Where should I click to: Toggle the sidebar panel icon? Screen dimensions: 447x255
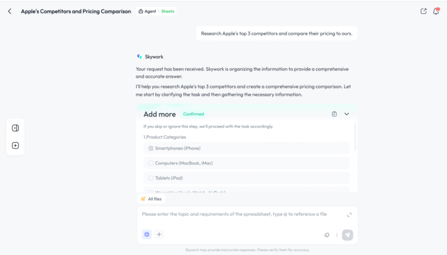(15, 128)
